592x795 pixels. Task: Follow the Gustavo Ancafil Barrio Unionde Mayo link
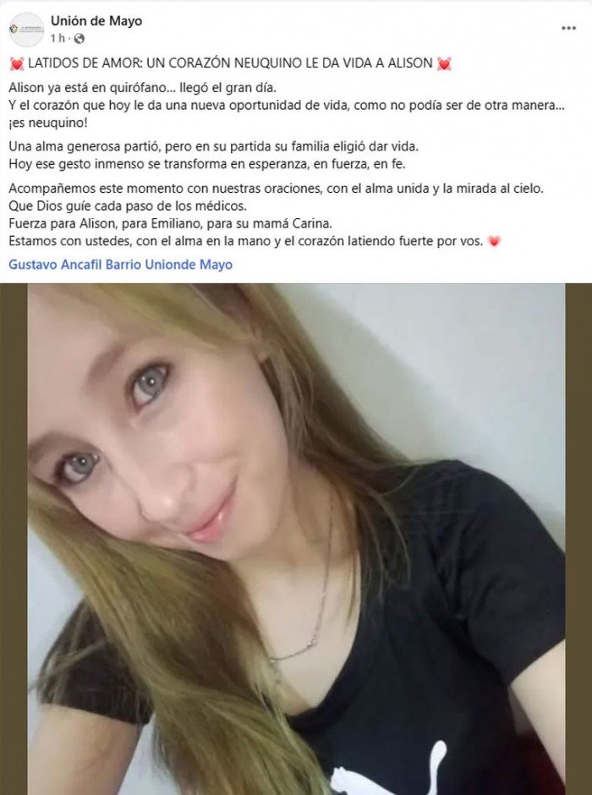coord(121,265)
